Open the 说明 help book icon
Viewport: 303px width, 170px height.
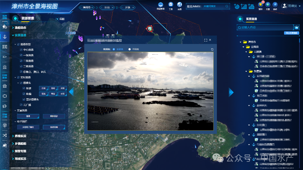click(x=275, y=5)
